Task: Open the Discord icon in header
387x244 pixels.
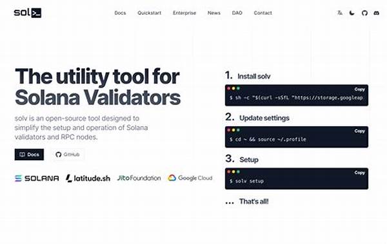Action: (377, 13)
